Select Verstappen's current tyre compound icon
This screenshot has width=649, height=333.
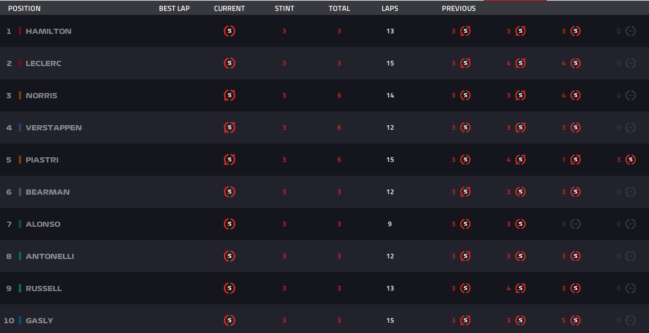230,127
